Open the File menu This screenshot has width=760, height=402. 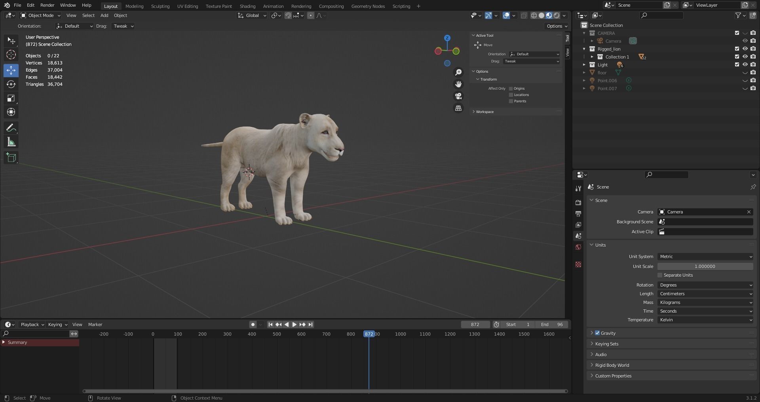17,5
